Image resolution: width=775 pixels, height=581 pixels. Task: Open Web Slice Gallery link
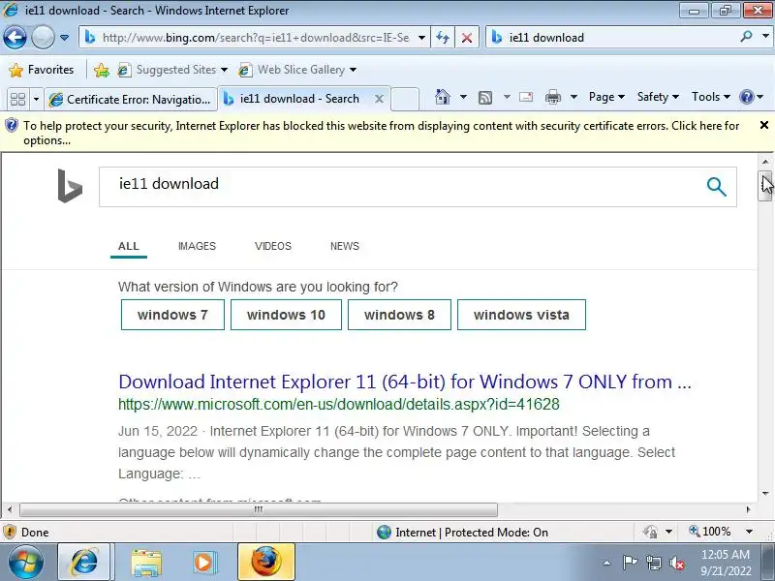click(x=292, y=70)
